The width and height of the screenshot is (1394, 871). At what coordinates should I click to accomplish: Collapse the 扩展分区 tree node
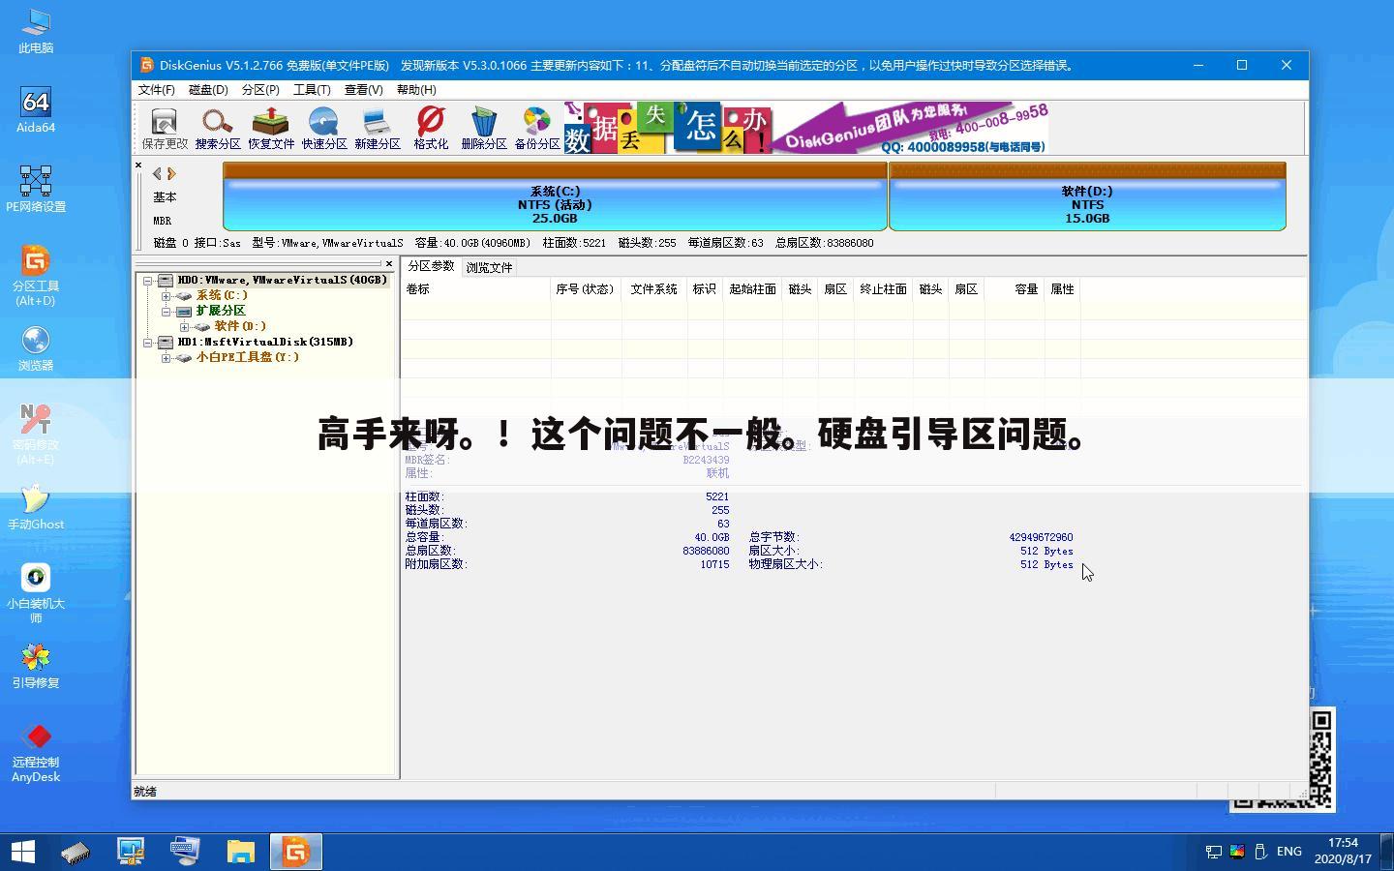click(167, 312)
